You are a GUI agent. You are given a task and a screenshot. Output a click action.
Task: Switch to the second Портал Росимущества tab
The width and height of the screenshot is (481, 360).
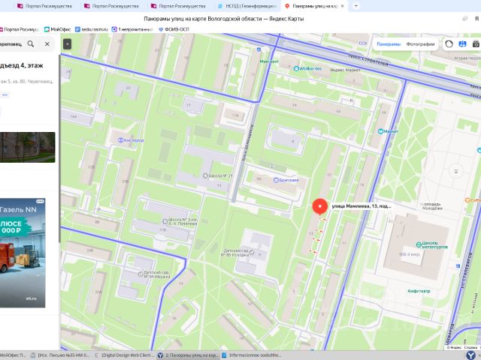tap(112, 6)
